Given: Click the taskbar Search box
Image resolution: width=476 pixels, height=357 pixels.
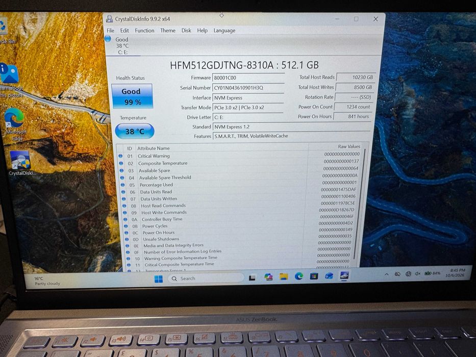Looking at the screenshot, I should coord(206,278).
